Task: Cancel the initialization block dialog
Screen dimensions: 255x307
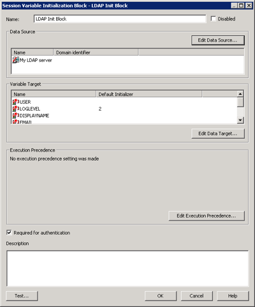Action: click(196, 296)
